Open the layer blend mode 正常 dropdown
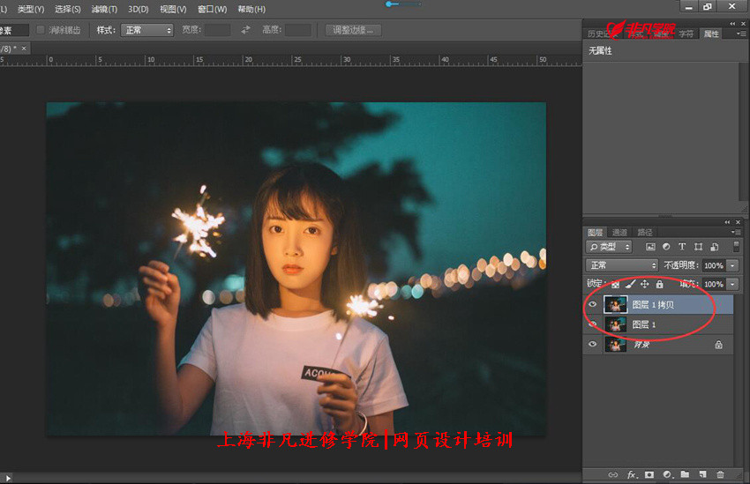 pyautogui.click(x=622, y=265)
